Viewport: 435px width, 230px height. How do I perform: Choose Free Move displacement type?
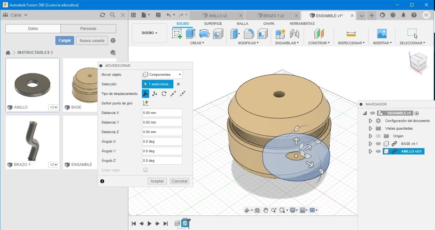coord(145,94)
